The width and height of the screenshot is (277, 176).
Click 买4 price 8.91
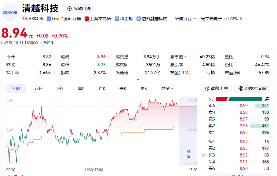coord(244,162)
